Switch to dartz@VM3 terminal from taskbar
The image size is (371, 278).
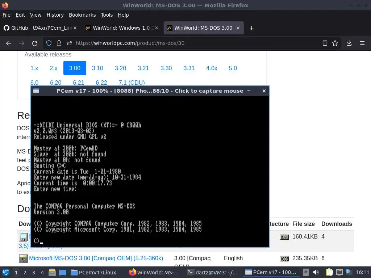point(212,272)
